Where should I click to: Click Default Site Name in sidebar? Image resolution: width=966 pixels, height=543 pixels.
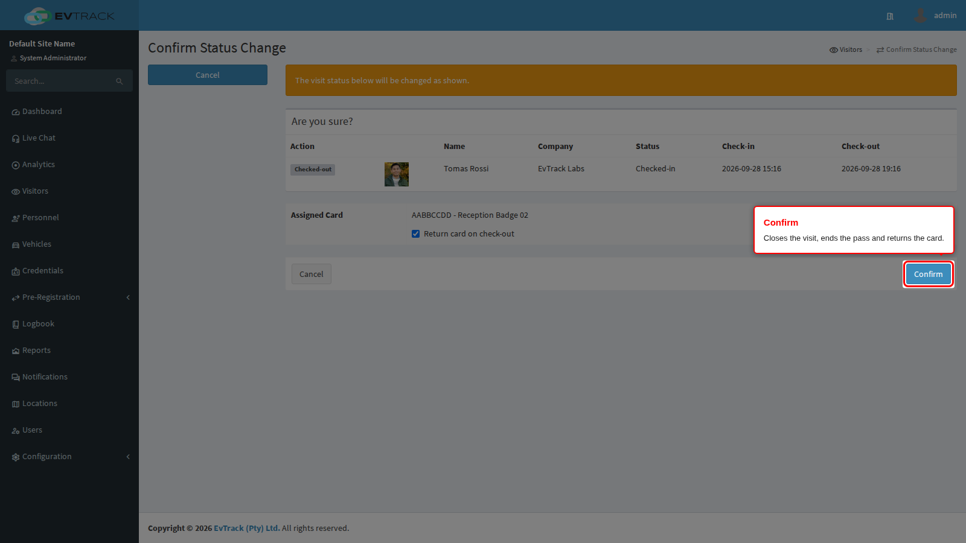tap(42, 43)
